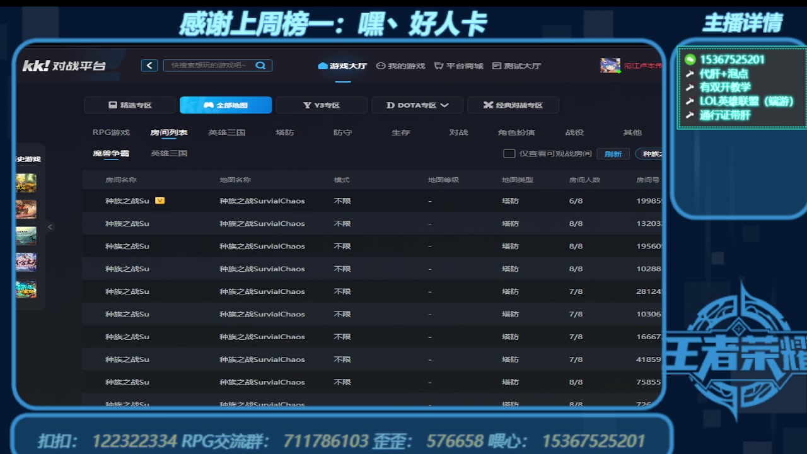
Task: Open 我的游戏 (My Games) section
Action: (x=400, y=66)
